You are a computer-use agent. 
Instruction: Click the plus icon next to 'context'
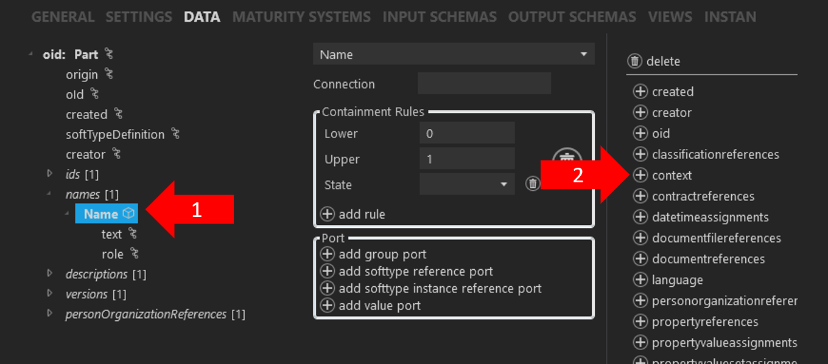tap(640, 175)
